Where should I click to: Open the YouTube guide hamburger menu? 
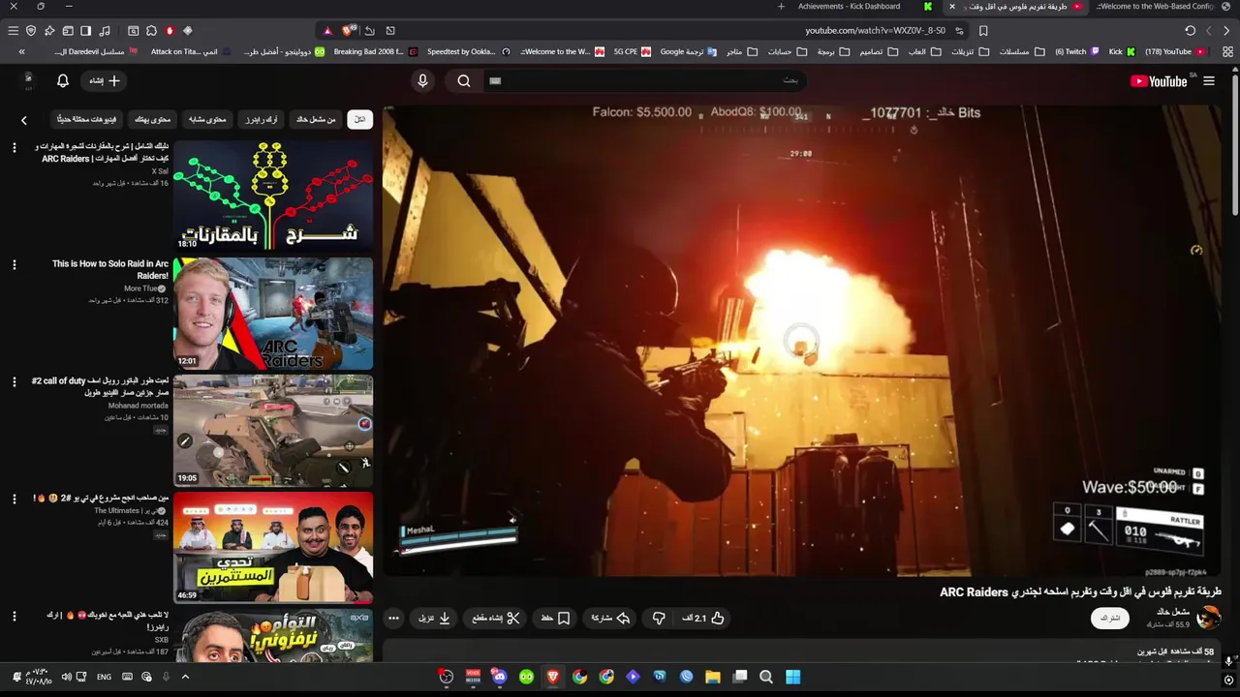(1208, 81)
